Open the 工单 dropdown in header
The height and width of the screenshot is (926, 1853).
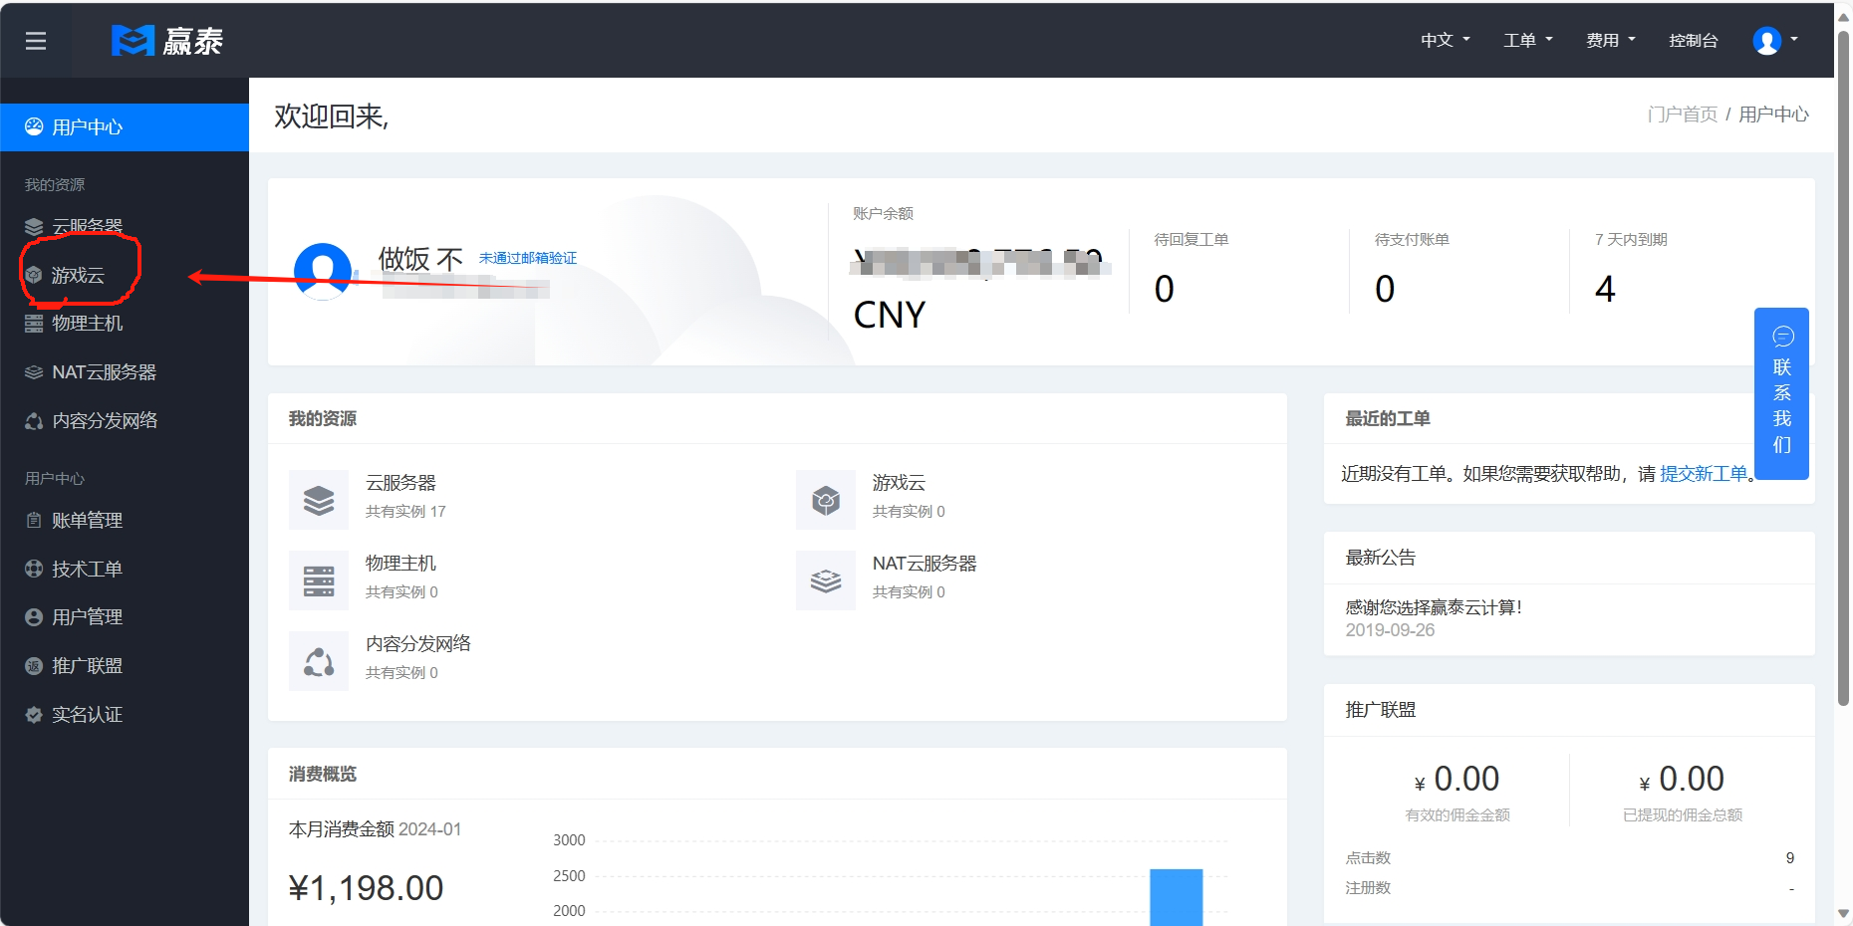pos(1528,41)
